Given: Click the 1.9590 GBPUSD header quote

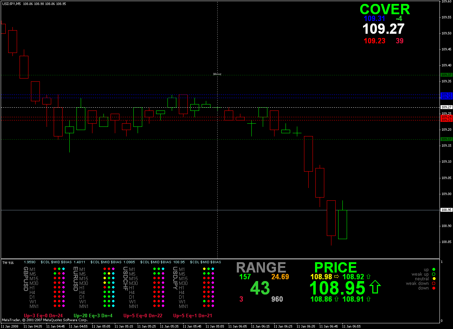Looking at the screenshot, I should [29, 262].
